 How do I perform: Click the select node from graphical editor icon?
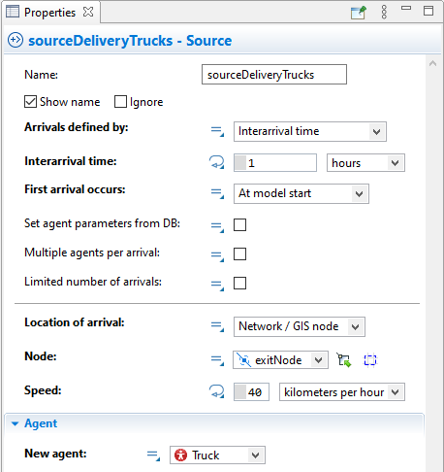(344, 360)
